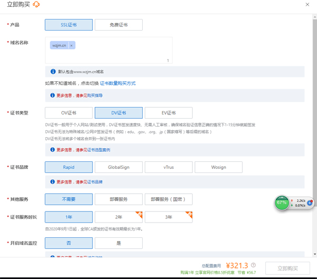Select 3年 service duration
The image size is (317, 279).
tap(169, 217)
